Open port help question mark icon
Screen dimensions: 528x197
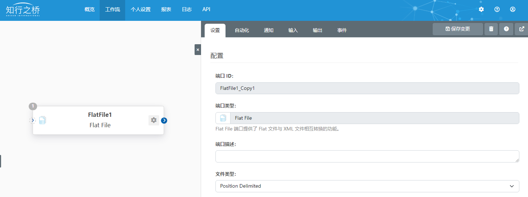[506, 29]
